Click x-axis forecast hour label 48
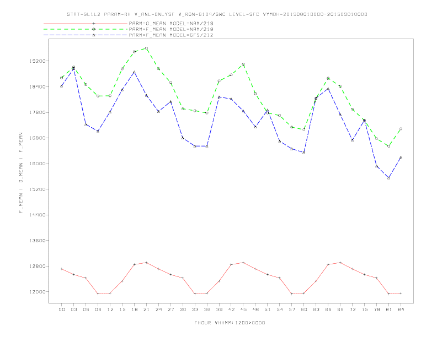 [255, 309]
